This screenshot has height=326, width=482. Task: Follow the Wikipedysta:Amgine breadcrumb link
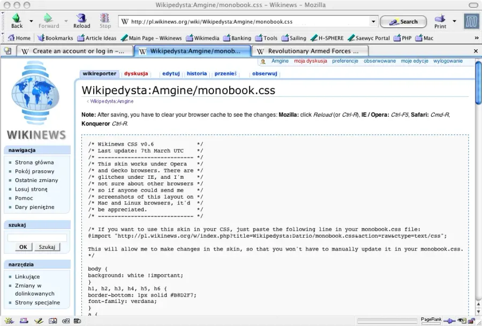point(112,101)
